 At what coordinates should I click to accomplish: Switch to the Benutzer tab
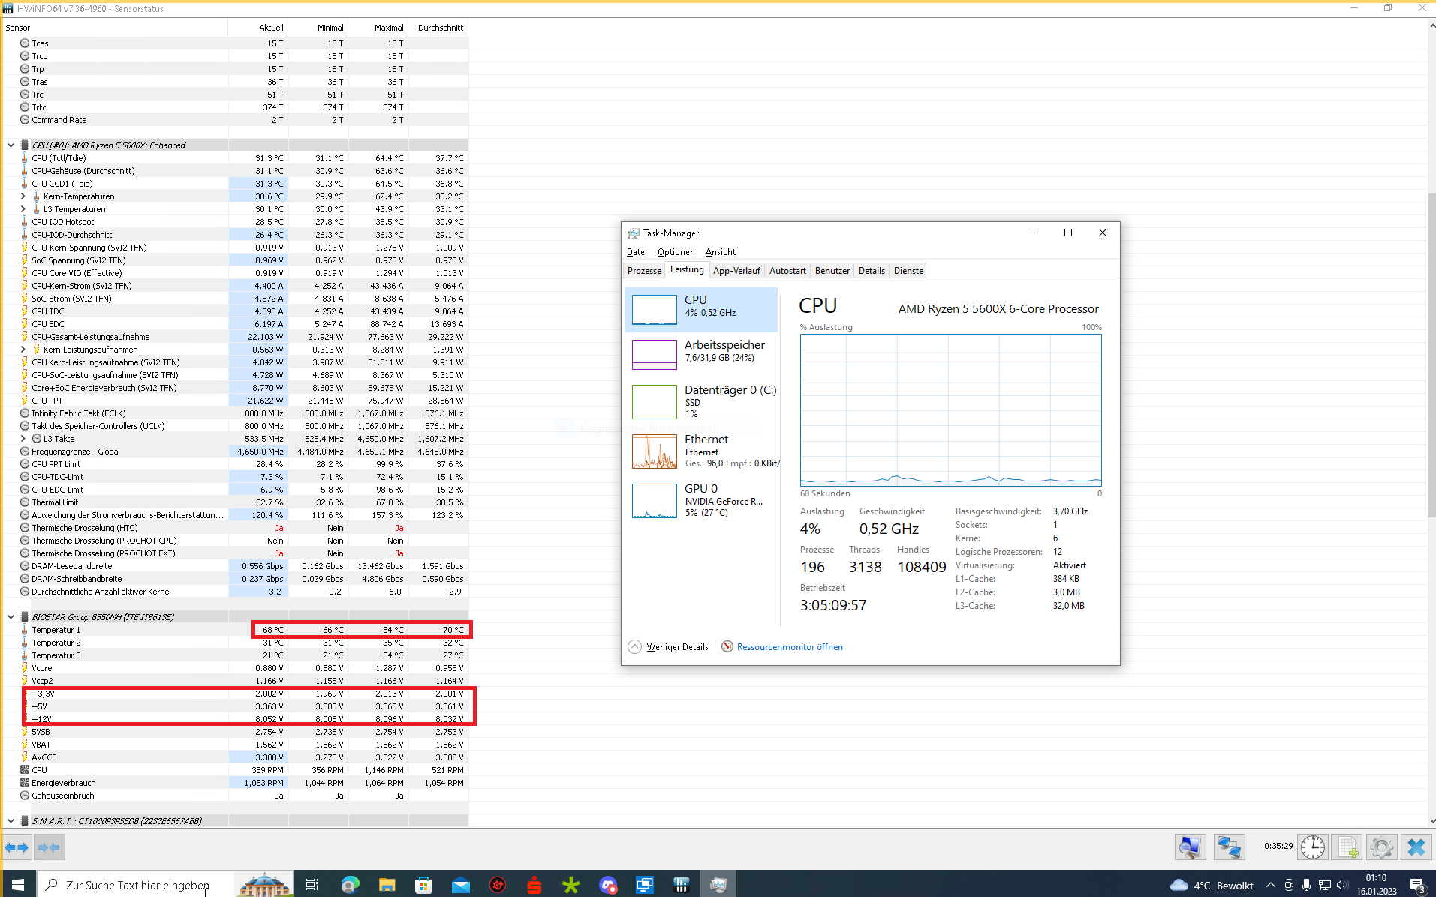point(832,271)
